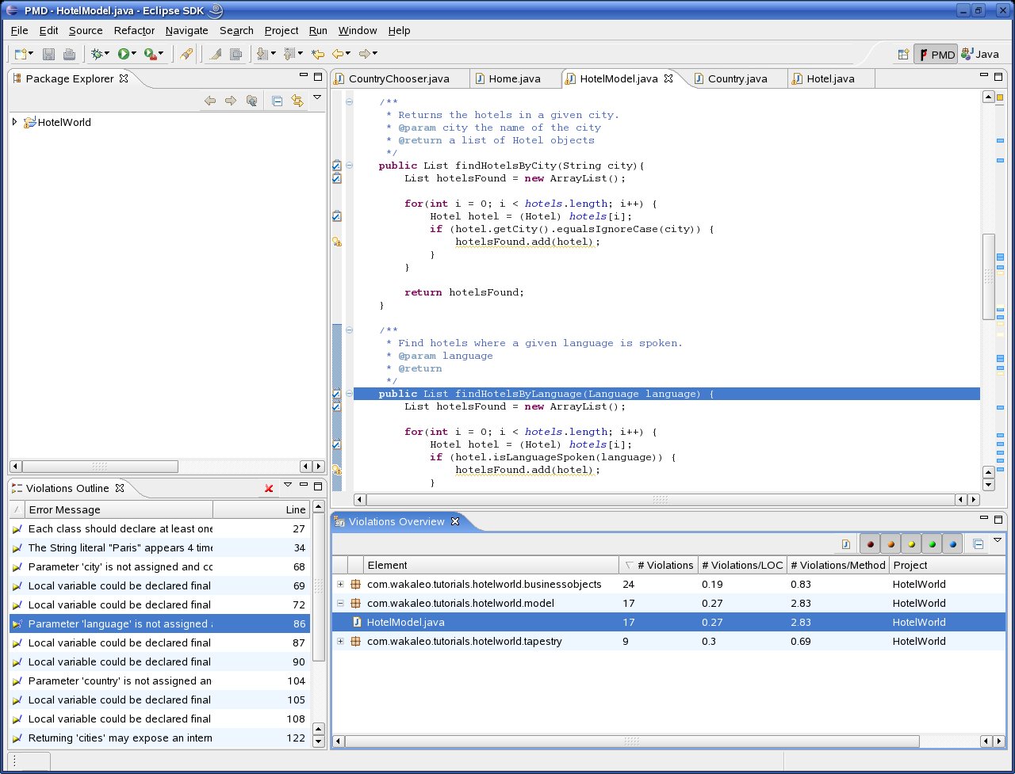Toggle the red priority 1 violation filter
Image resolution: width=1015 pixels, height=774 pixels.
click(870, 544)
